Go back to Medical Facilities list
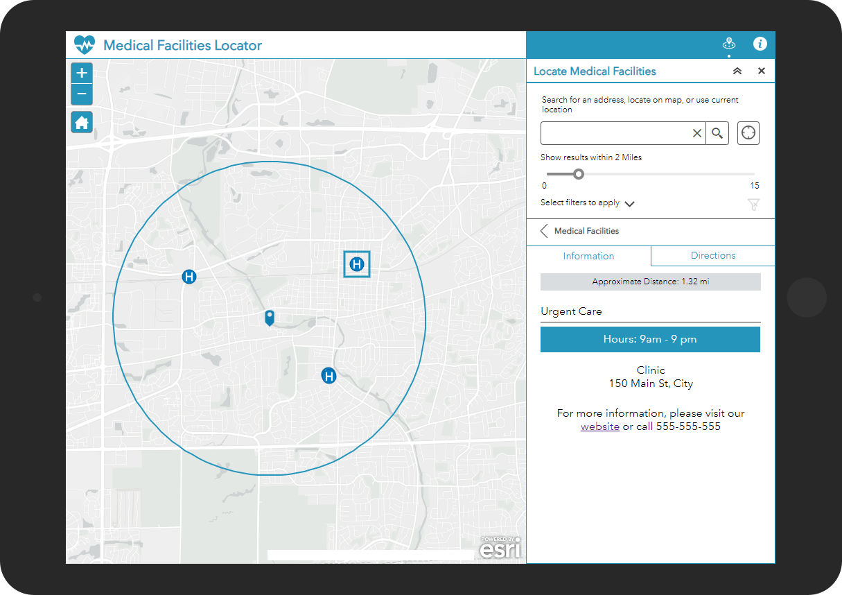The height and width of the screenshot is (595, 842). [x=545, y=231]
